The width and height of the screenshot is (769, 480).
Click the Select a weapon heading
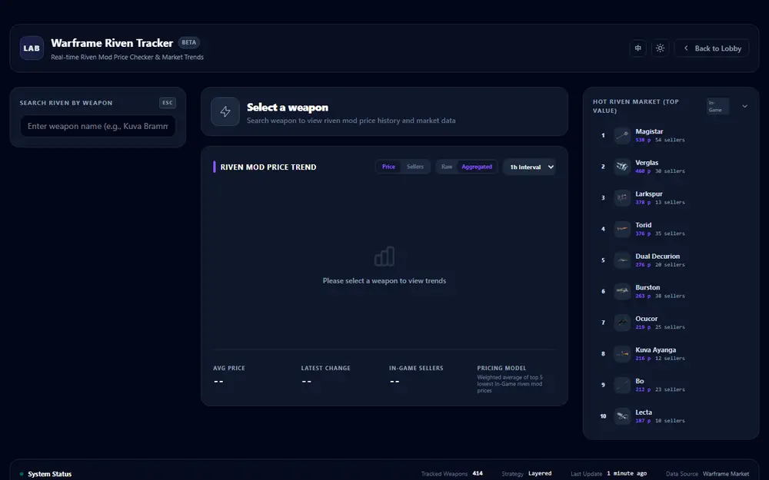(288, 108)
